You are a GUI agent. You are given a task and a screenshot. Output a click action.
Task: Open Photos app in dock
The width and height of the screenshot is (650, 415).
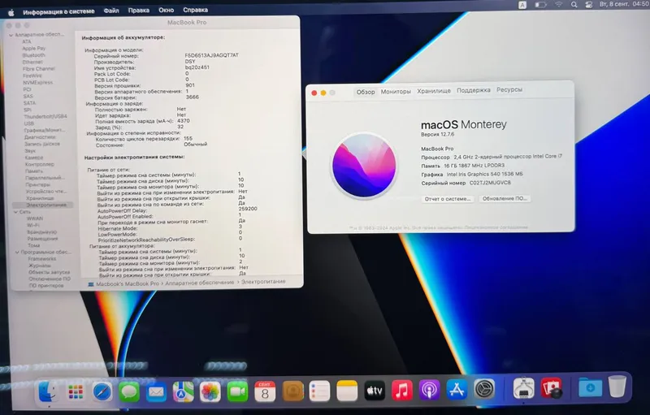210,391
